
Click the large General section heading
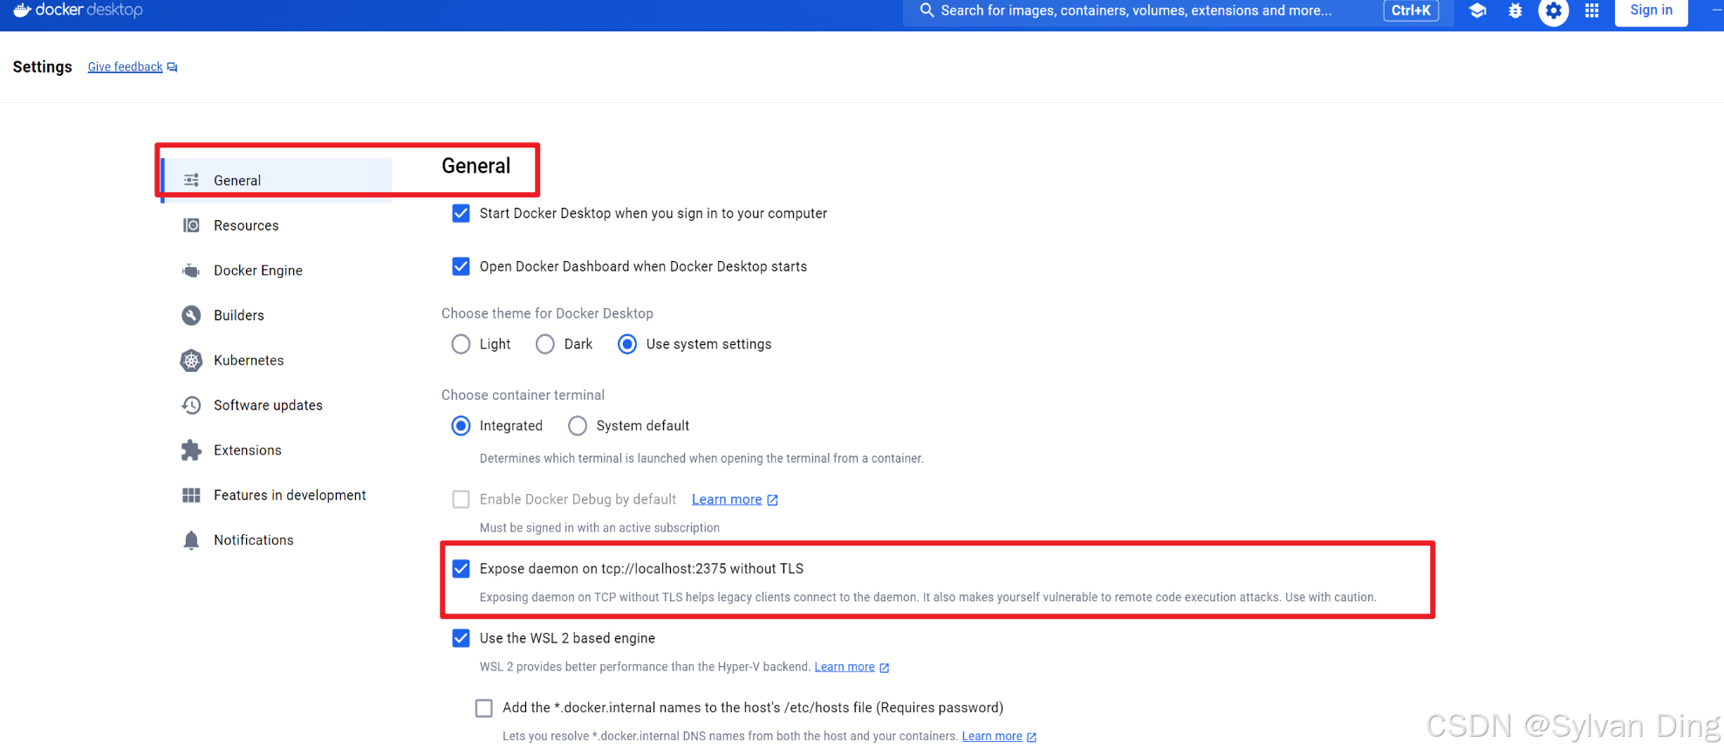[x=475, y=166]
